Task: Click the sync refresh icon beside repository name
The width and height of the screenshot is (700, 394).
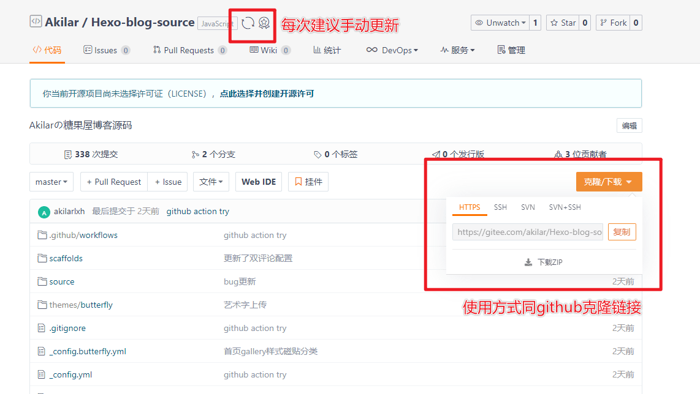Action: tap(248, 23)
